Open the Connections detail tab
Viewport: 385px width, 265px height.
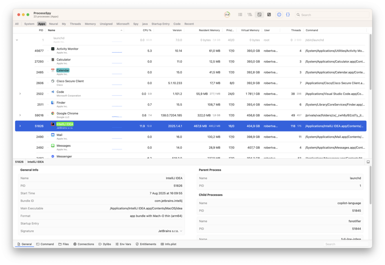pyautogui.click(x=84, y=244)
